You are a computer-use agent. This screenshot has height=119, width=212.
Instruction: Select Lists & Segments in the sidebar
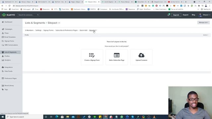[x=10, y=52]
